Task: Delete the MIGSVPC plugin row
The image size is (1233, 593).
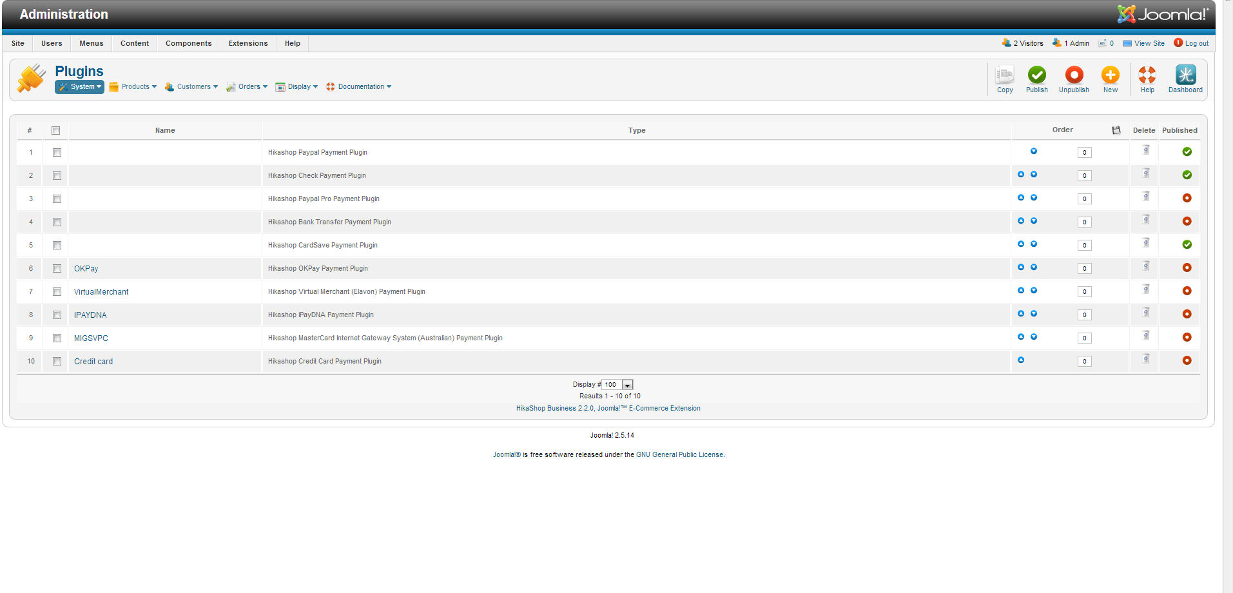Action: 1145,336
